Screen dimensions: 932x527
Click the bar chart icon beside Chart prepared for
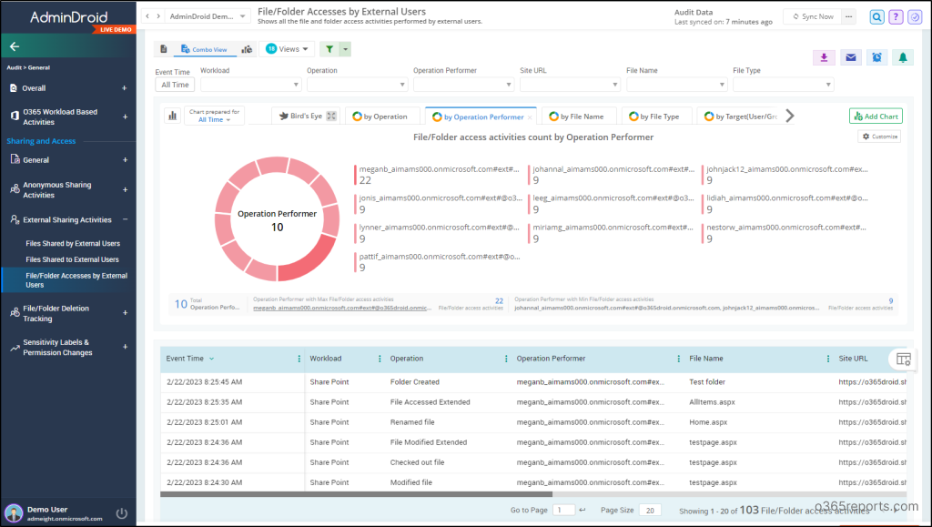coord(172,116)
